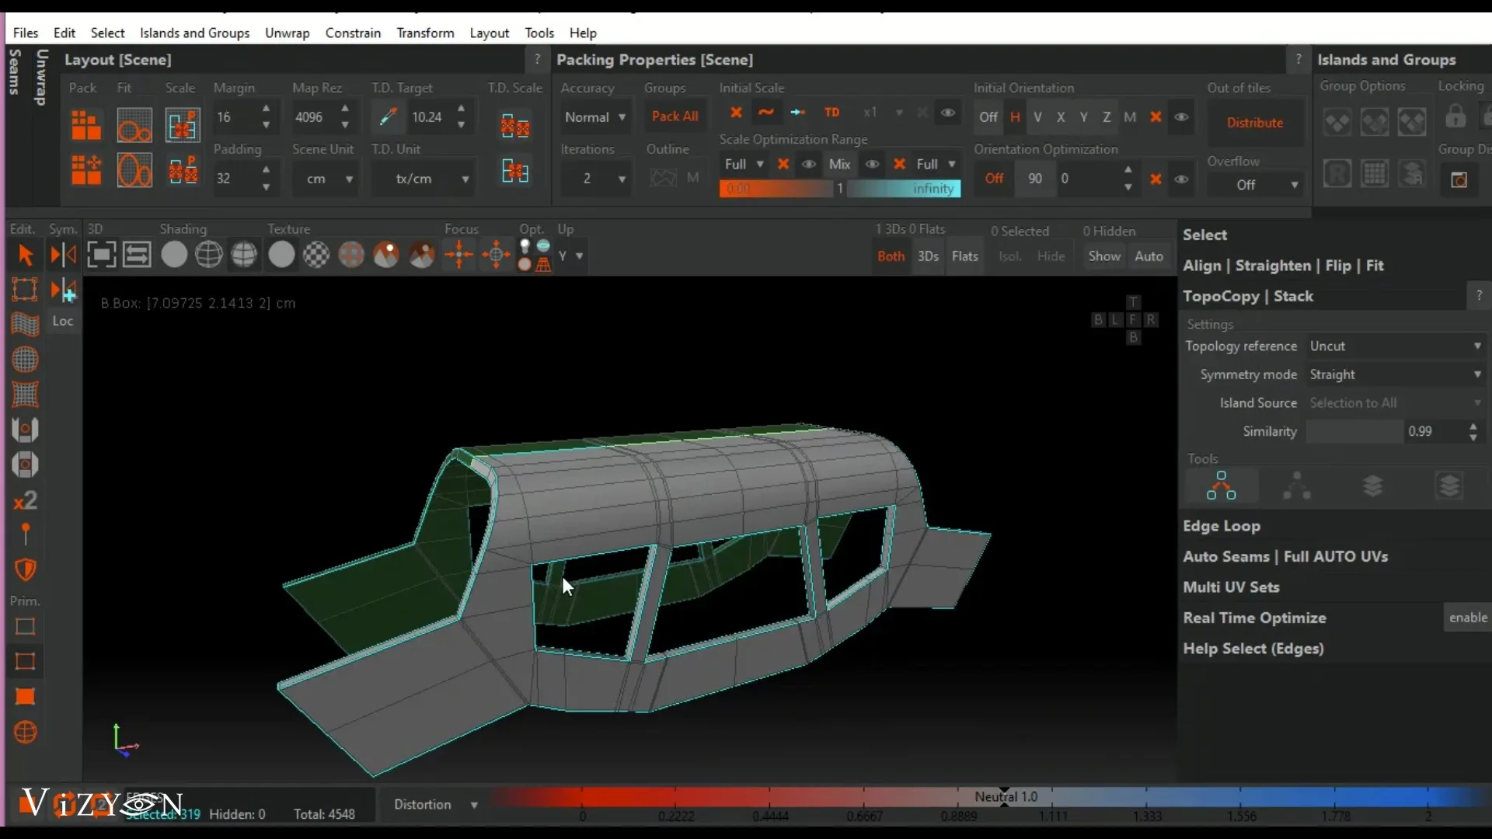Expand the Distortion dropdown in status bar
The height and width of the screenshot is (839, 1492).
(x=435, y=805)
